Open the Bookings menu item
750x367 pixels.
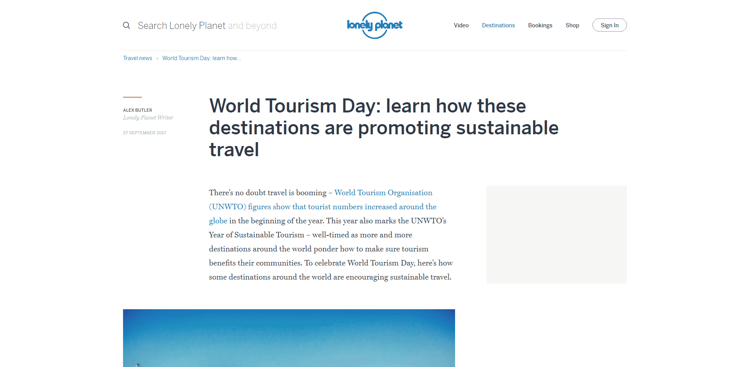click(540, 25)
